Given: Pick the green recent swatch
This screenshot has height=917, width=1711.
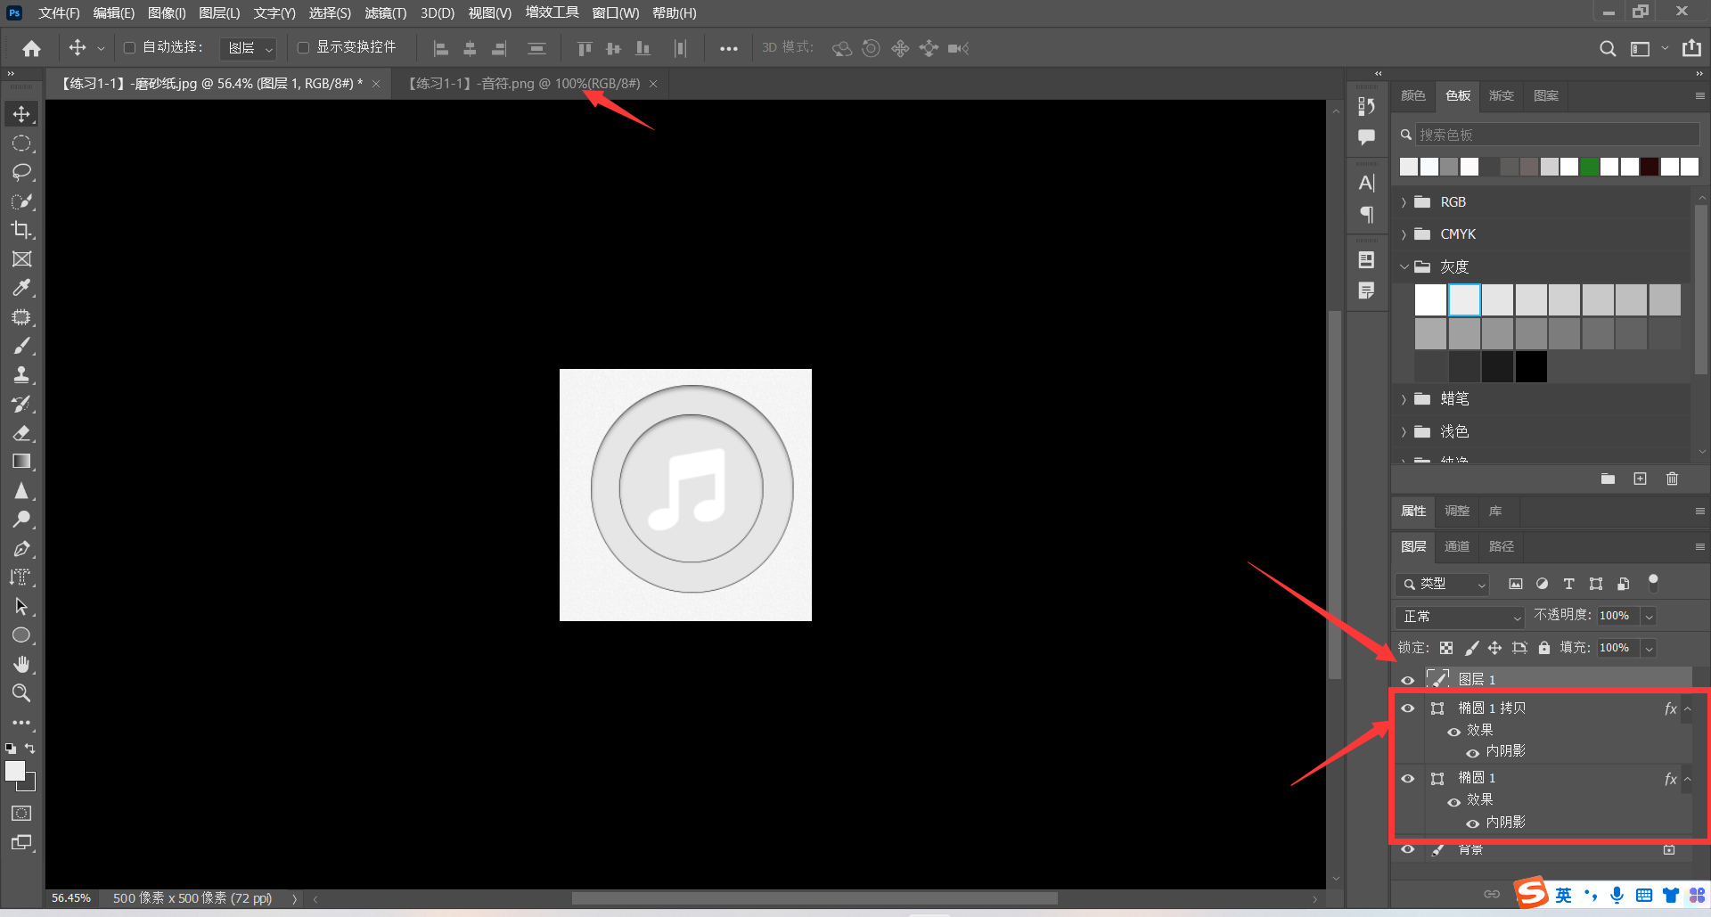Looking at the screenshot, I should tap(1589, 167).
